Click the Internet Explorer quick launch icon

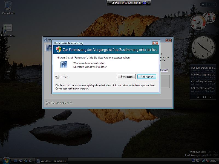25,161
